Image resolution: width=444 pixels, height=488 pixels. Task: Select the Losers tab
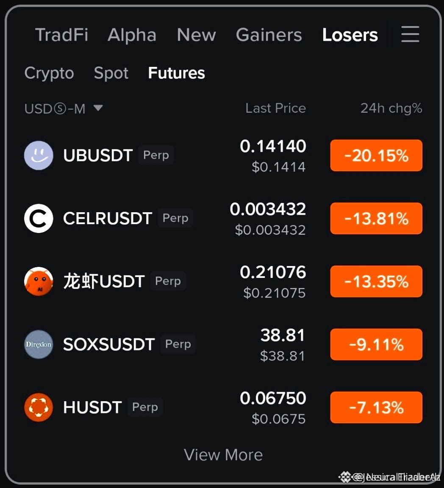click(350, 35)
